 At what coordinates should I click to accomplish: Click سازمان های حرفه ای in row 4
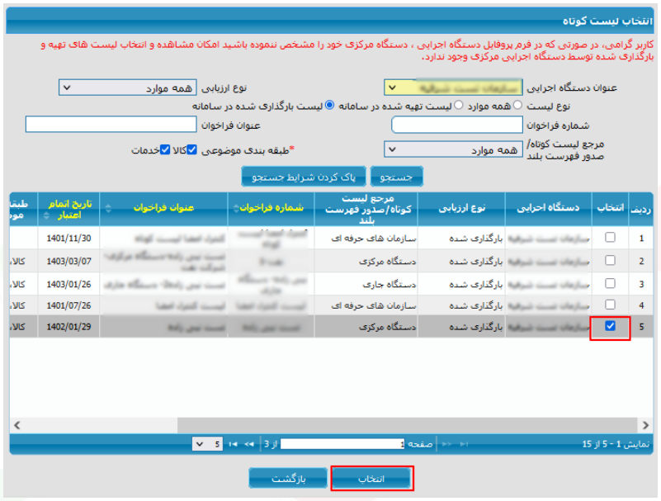click(374, 305)
